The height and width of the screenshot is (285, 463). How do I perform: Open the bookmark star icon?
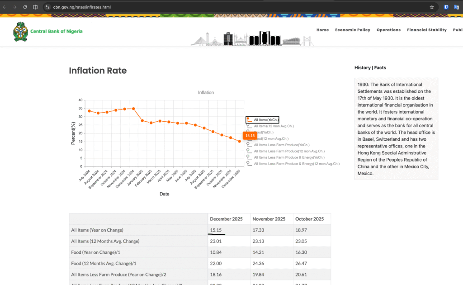(x=431, y=7)
